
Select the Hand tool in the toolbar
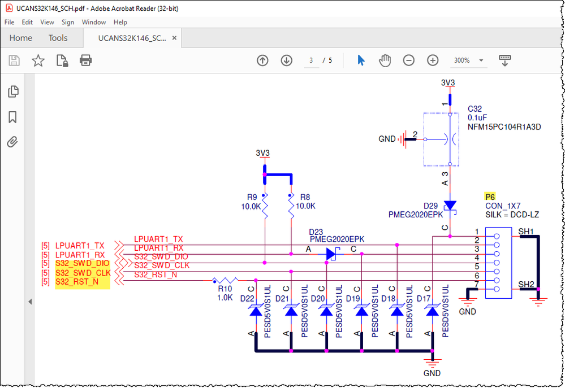(385, 60)
